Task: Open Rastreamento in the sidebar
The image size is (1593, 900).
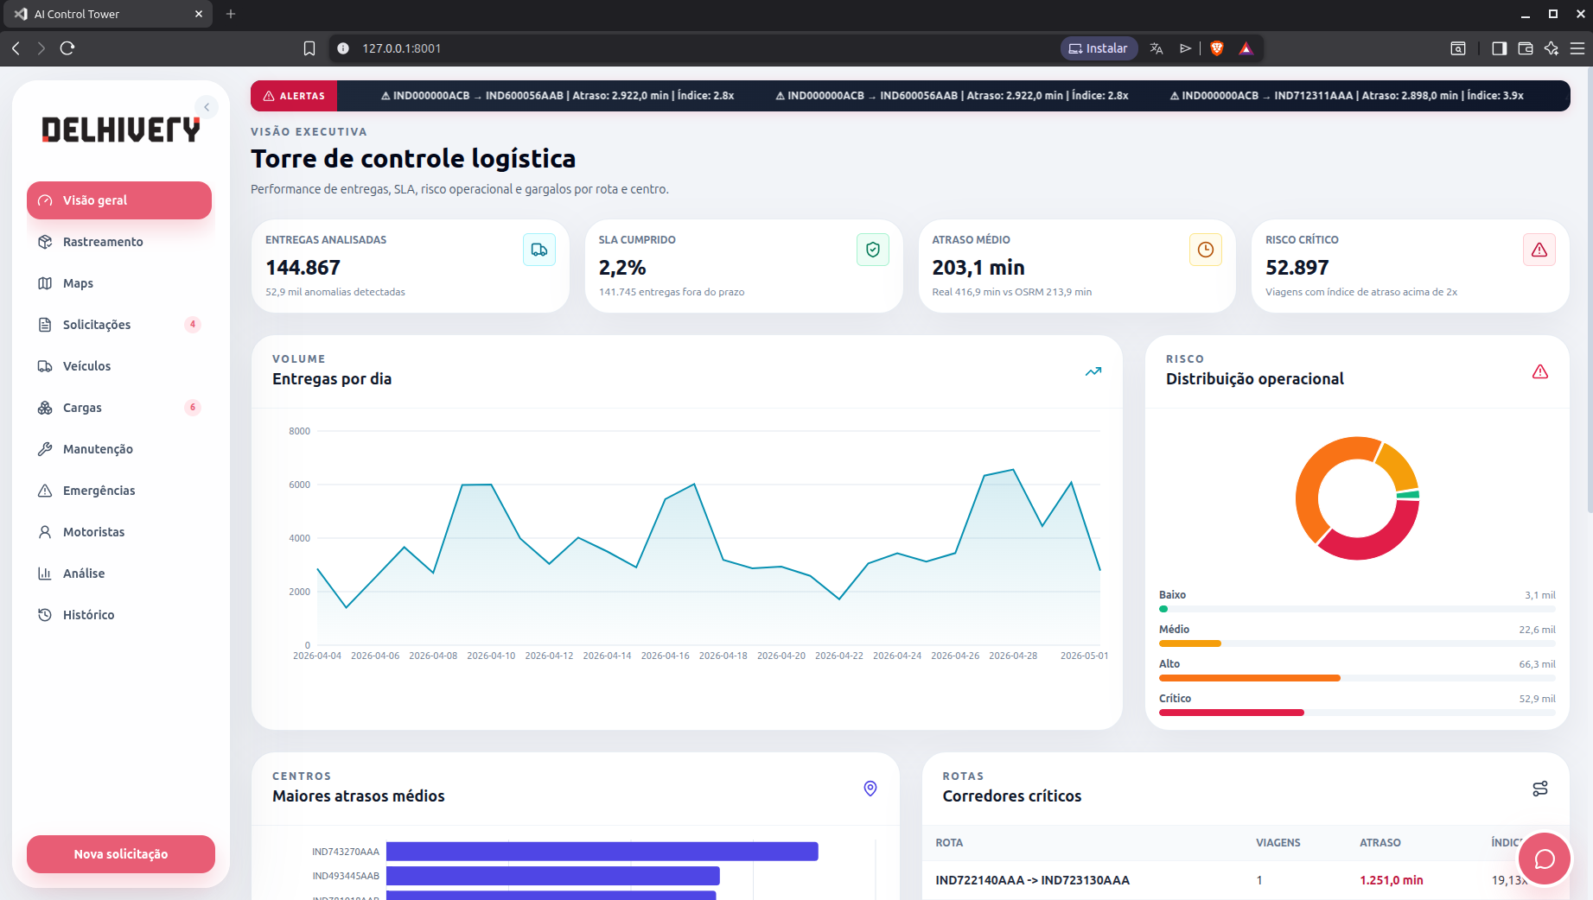Action: coord(119,242)
